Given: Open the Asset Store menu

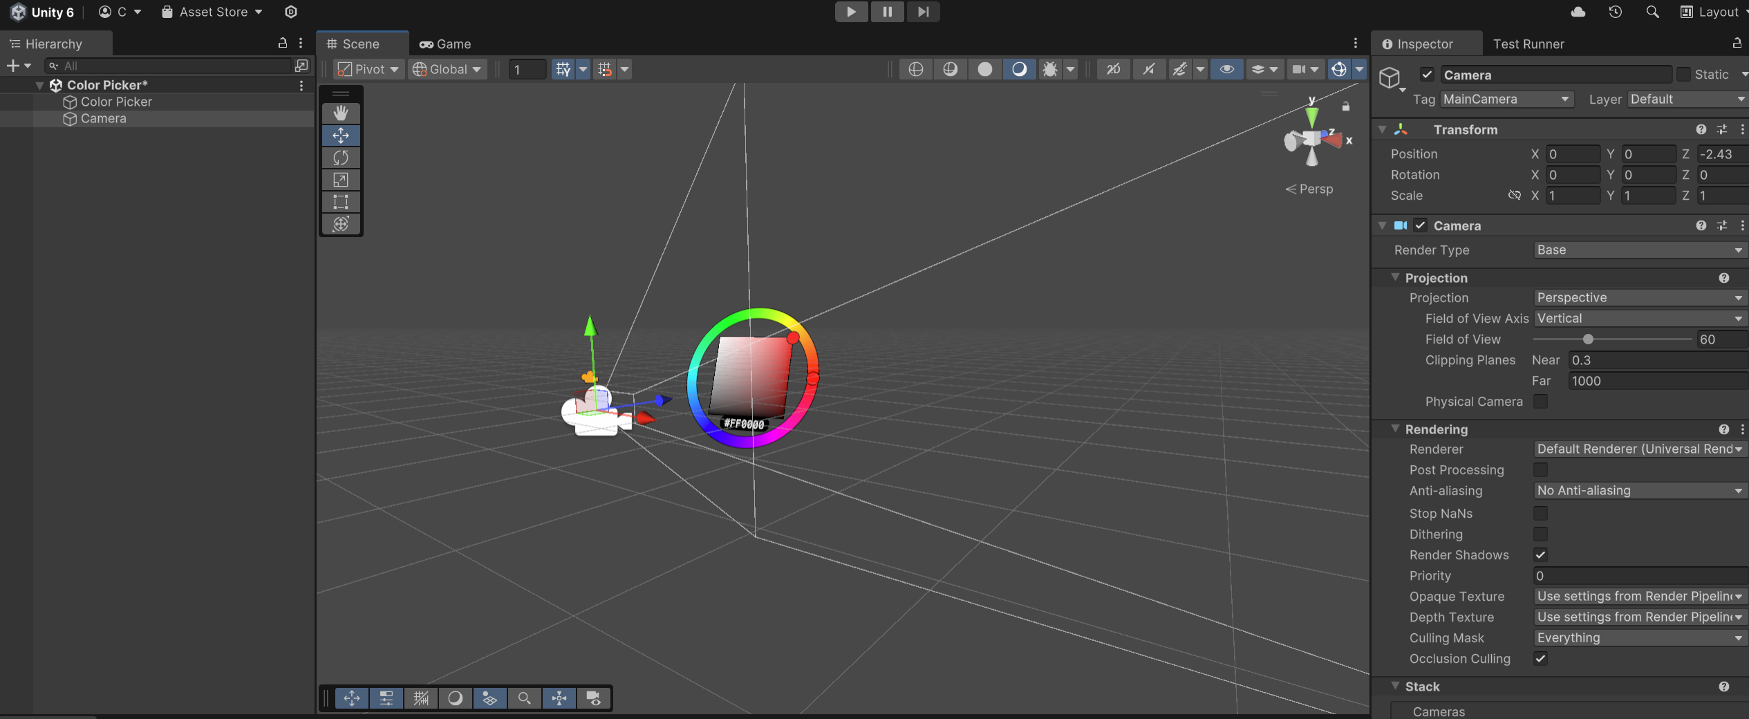Looking at the screenshot, I should 212,12.
